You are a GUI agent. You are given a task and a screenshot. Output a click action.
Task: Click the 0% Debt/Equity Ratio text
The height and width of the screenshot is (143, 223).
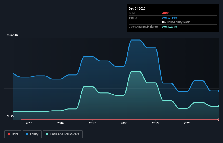click(176, 22)
